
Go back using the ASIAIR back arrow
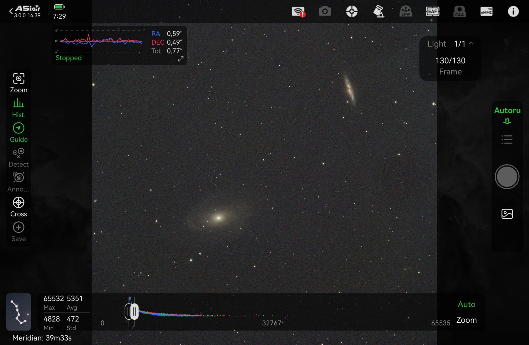pos(11,11)
